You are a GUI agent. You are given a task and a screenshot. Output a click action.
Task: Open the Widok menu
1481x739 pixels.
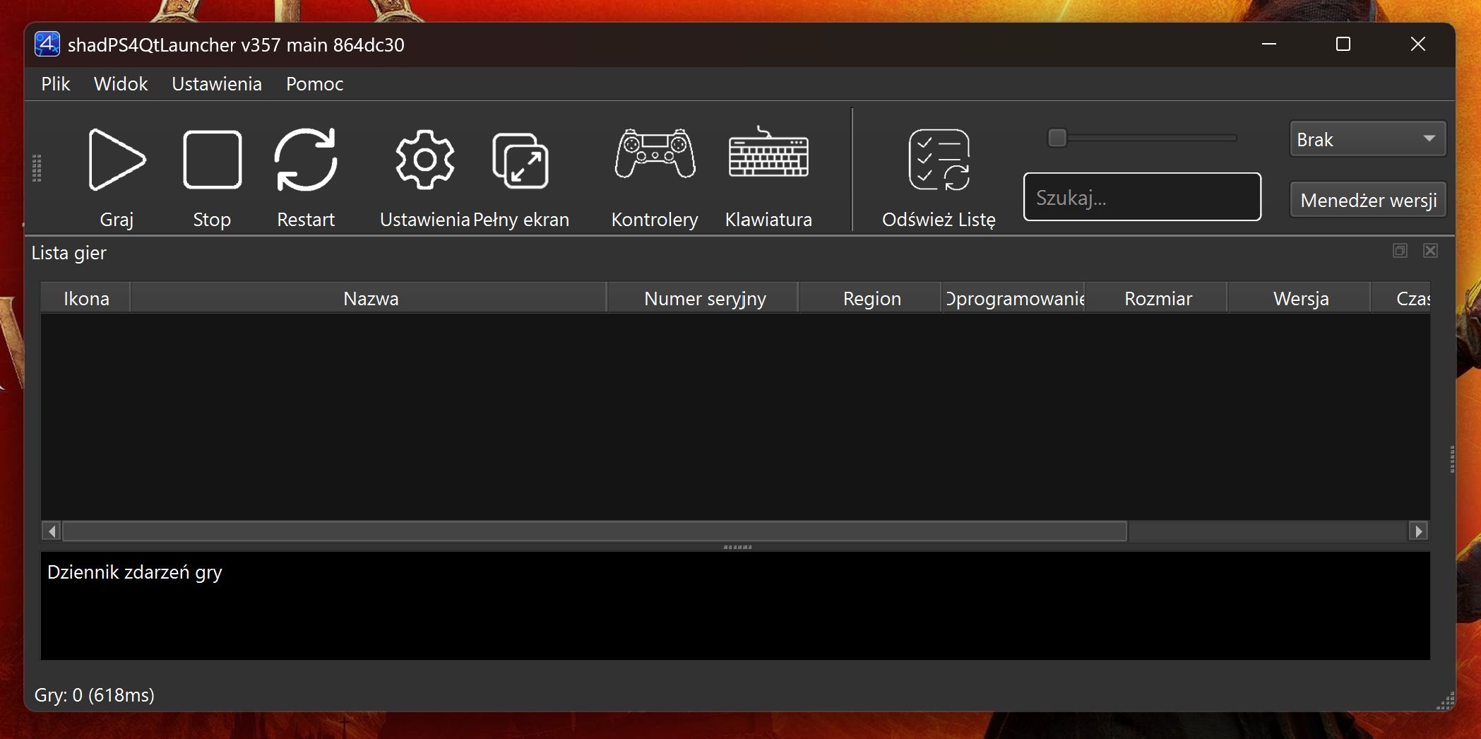[x=121, y=84]
